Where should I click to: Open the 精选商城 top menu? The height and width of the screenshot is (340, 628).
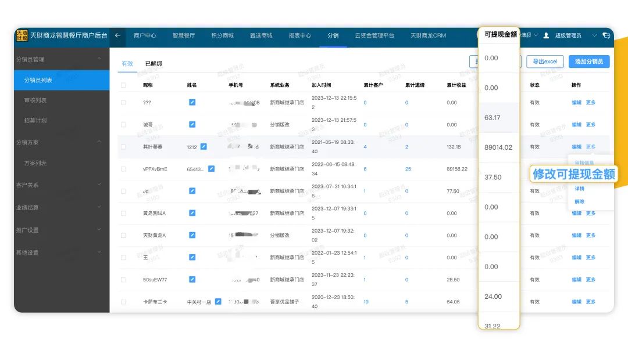pyautogui.click(x=261, y=35)
